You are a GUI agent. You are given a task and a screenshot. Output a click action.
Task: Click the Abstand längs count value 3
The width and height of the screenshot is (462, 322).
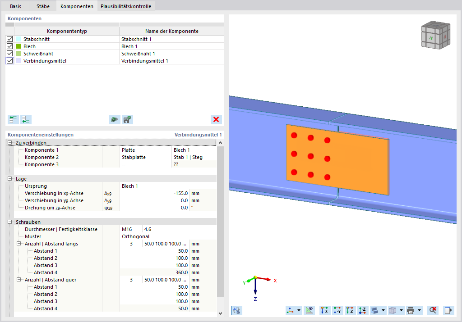point(131,244)
